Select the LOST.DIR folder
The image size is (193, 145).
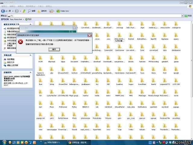176,82
